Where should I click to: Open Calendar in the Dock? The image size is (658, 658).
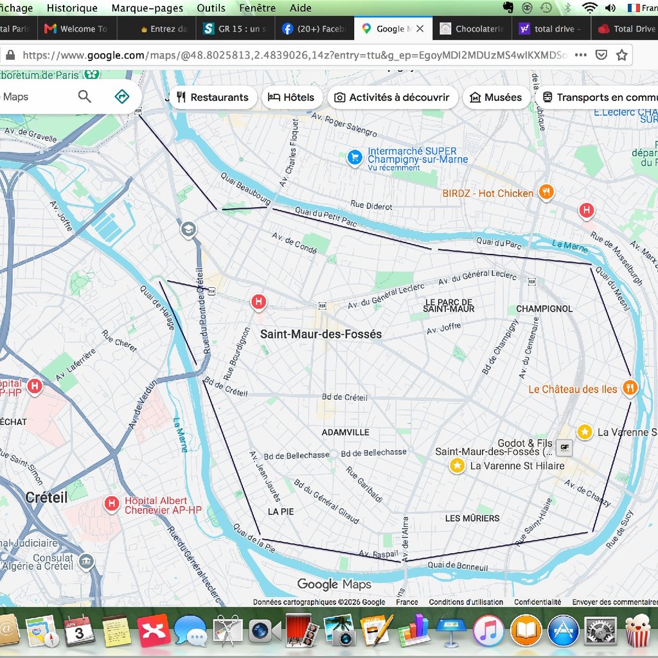[79, 631]
